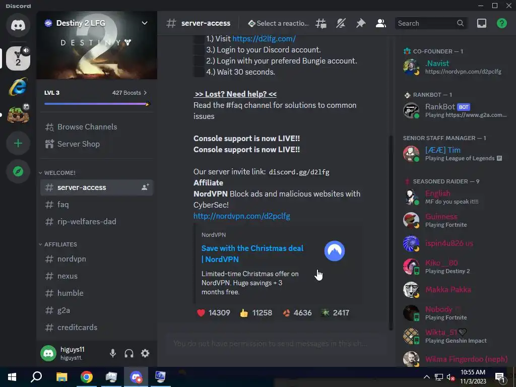The image size is (516, 387).
Task: Open the http://nordvpn.com/d2pclfg link
Action: tap(241, 216)
